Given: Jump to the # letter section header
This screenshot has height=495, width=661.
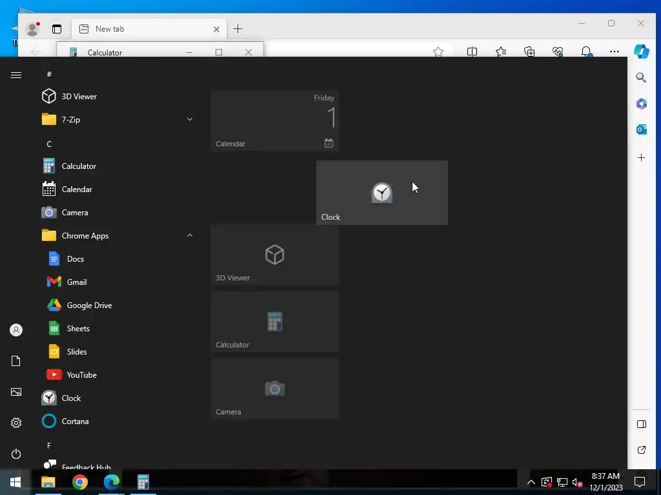Looking at the screenshot, I should (49, 74).
